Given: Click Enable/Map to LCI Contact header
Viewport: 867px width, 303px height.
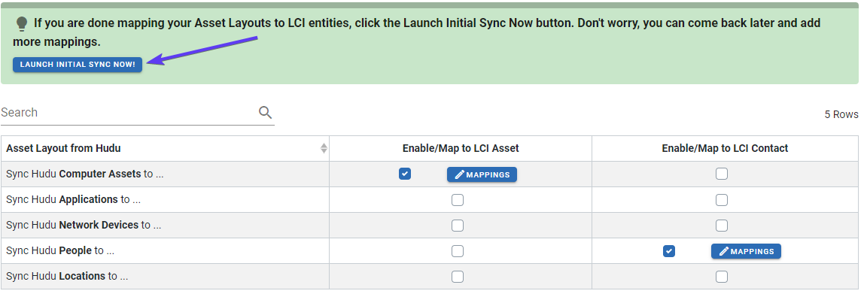Looking at the screenshot, I should coord(725,148).
